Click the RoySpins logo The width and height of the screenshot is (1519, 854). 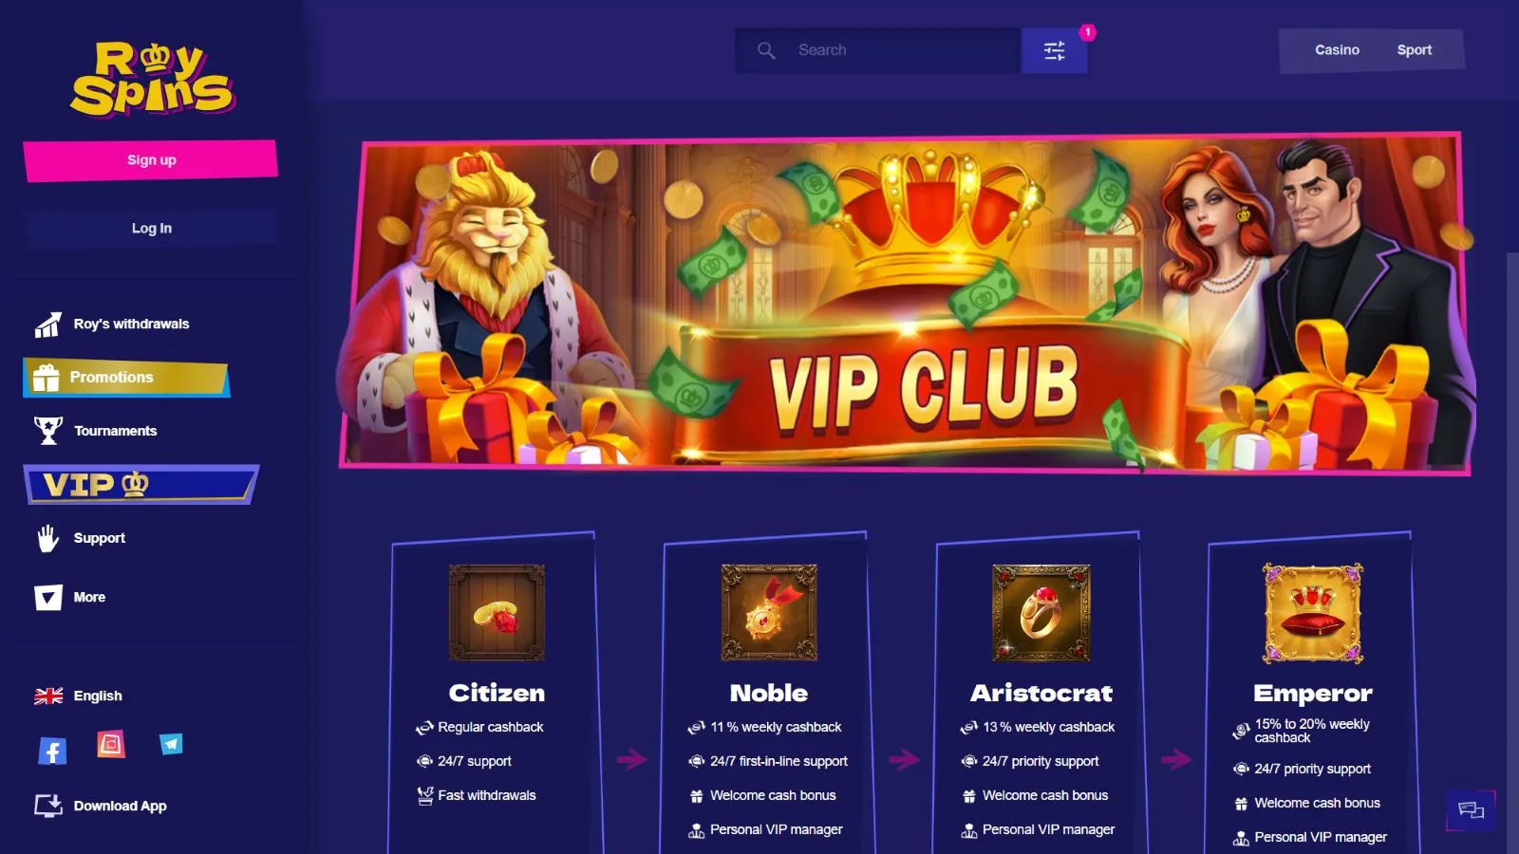pyautogui.click(x=152, y=79)
